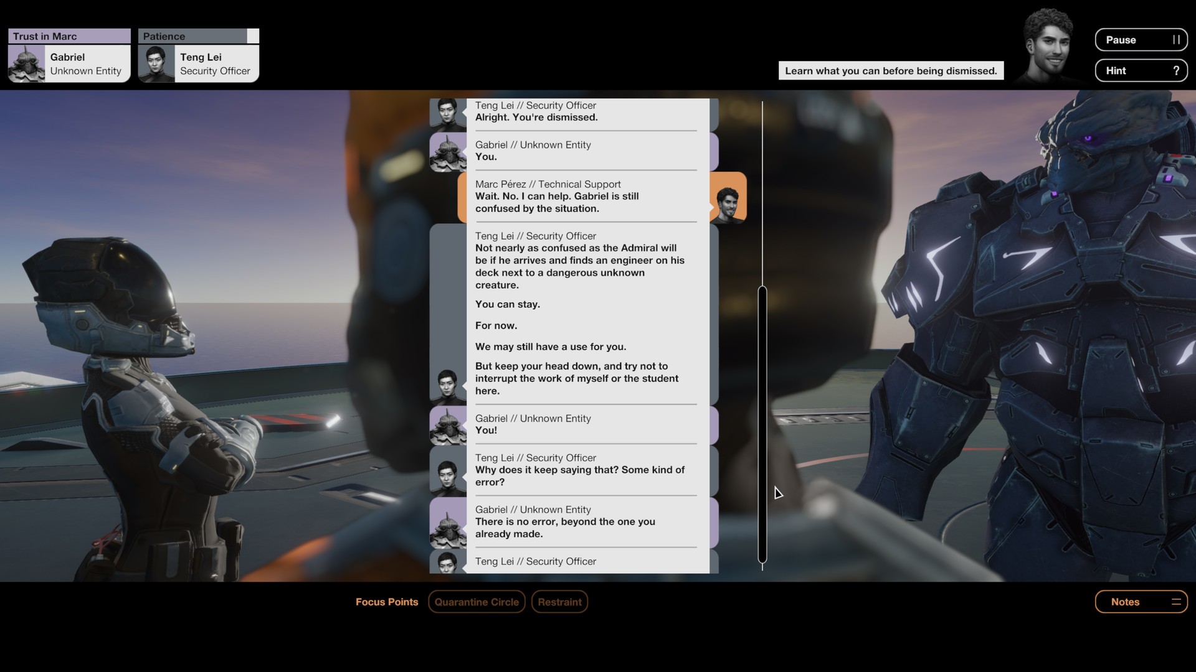
Task: Click the Teng Lei Security Officer portrait icon
Action: pyautogui.click(x=156, y=63)
